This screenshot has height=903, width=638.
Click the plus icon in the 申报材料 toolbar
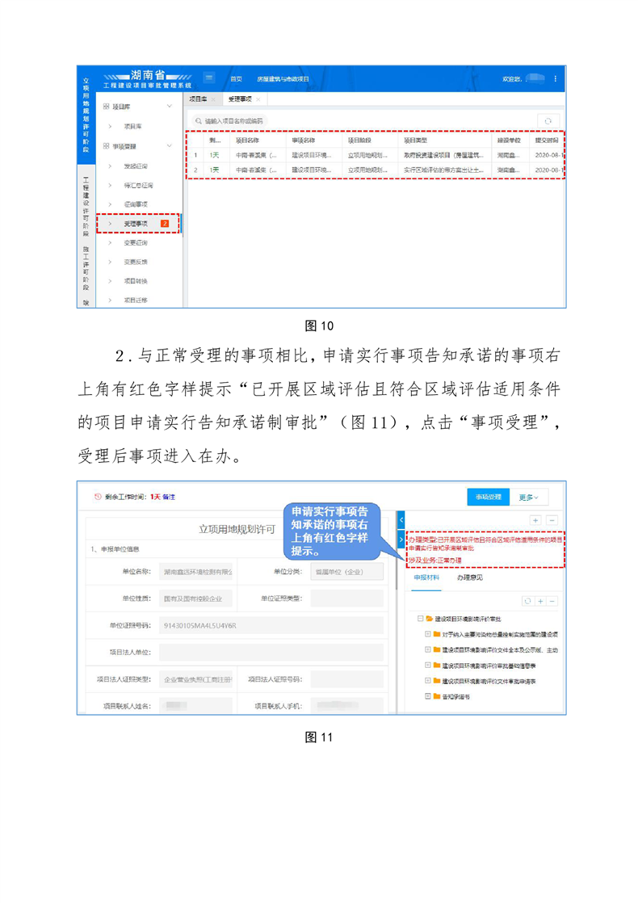pos(540,601)
